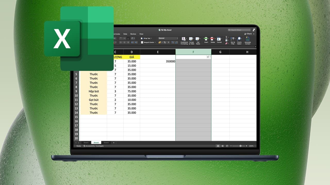Toggle Wrap Text
Screen dimensions: 330x185
(146, 38)
